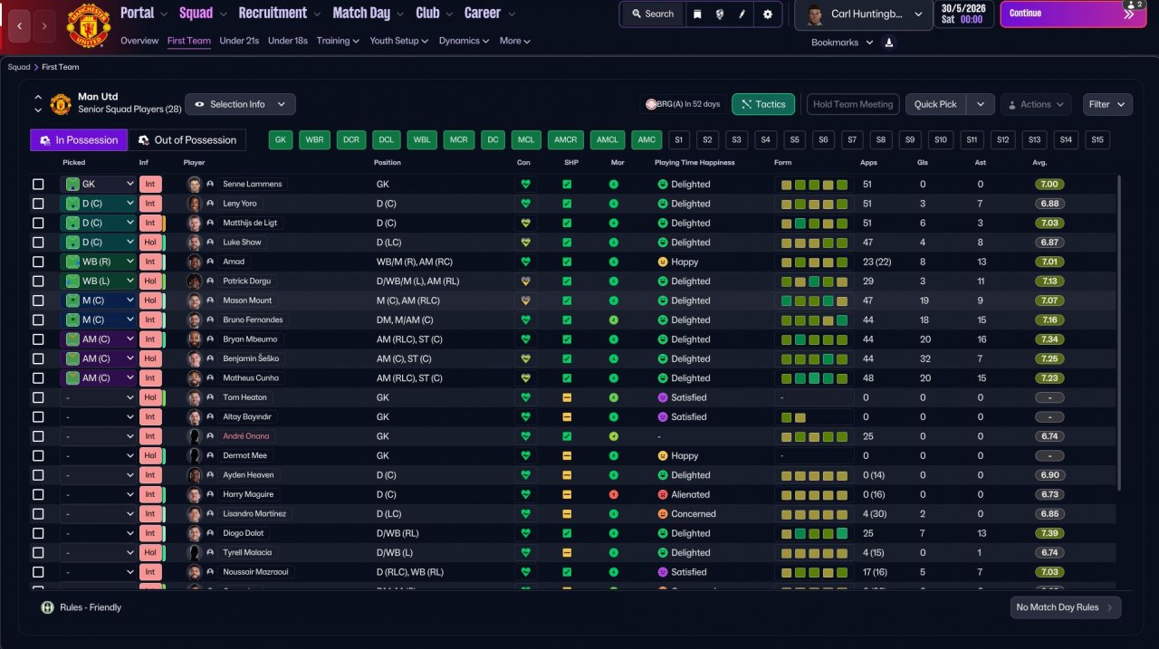Tick the checkbox for Diogo Dalot

tap(38, 533)
